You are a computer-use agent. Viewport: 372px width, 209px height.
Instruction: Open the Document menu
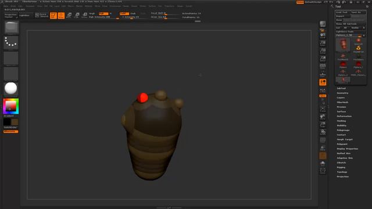30,6
